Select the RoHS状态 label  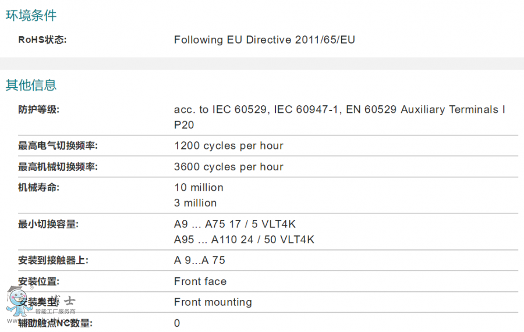click(x=43, y=40)
